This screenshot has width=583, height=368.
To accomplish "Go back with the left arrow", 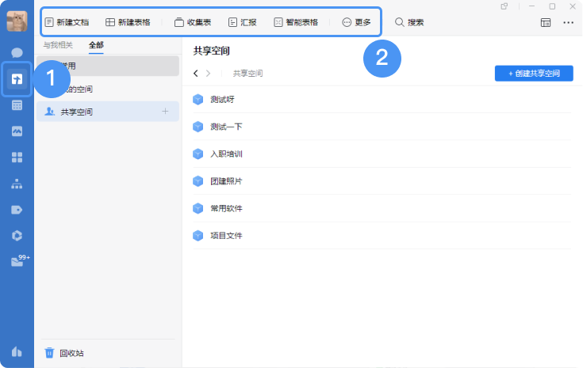I will tap(196, 74).
